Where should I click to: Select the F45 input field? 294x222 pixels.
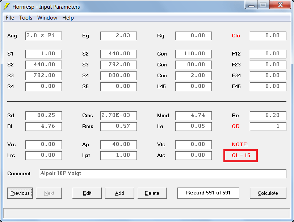(x=268, y=87)
